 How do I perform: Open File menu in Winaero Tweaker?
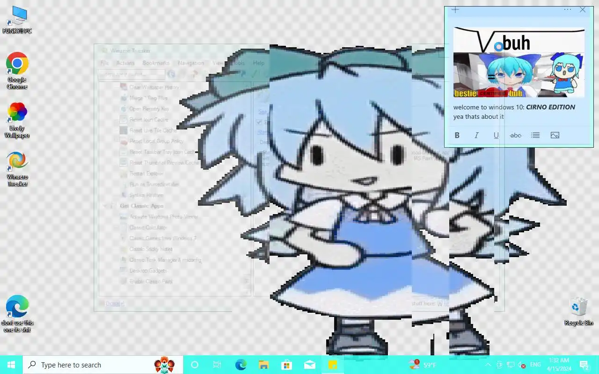(104, 63)
